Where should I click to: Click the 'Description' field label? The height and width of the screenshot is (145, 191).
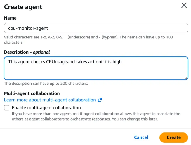point(17,52)
